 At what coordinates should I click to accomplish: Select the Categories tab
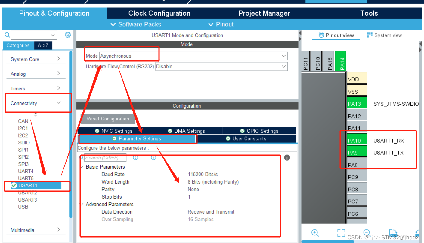coord(18,46)
